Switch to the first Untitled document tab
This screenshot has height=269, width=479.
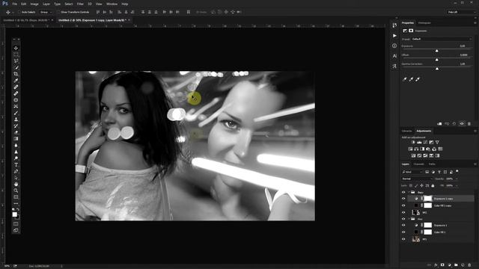tap(26, 20)
